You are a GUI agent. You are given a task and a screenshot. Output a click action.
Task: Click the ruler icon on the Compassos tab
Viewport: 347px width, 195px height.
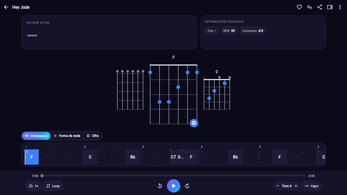point(27,136)
